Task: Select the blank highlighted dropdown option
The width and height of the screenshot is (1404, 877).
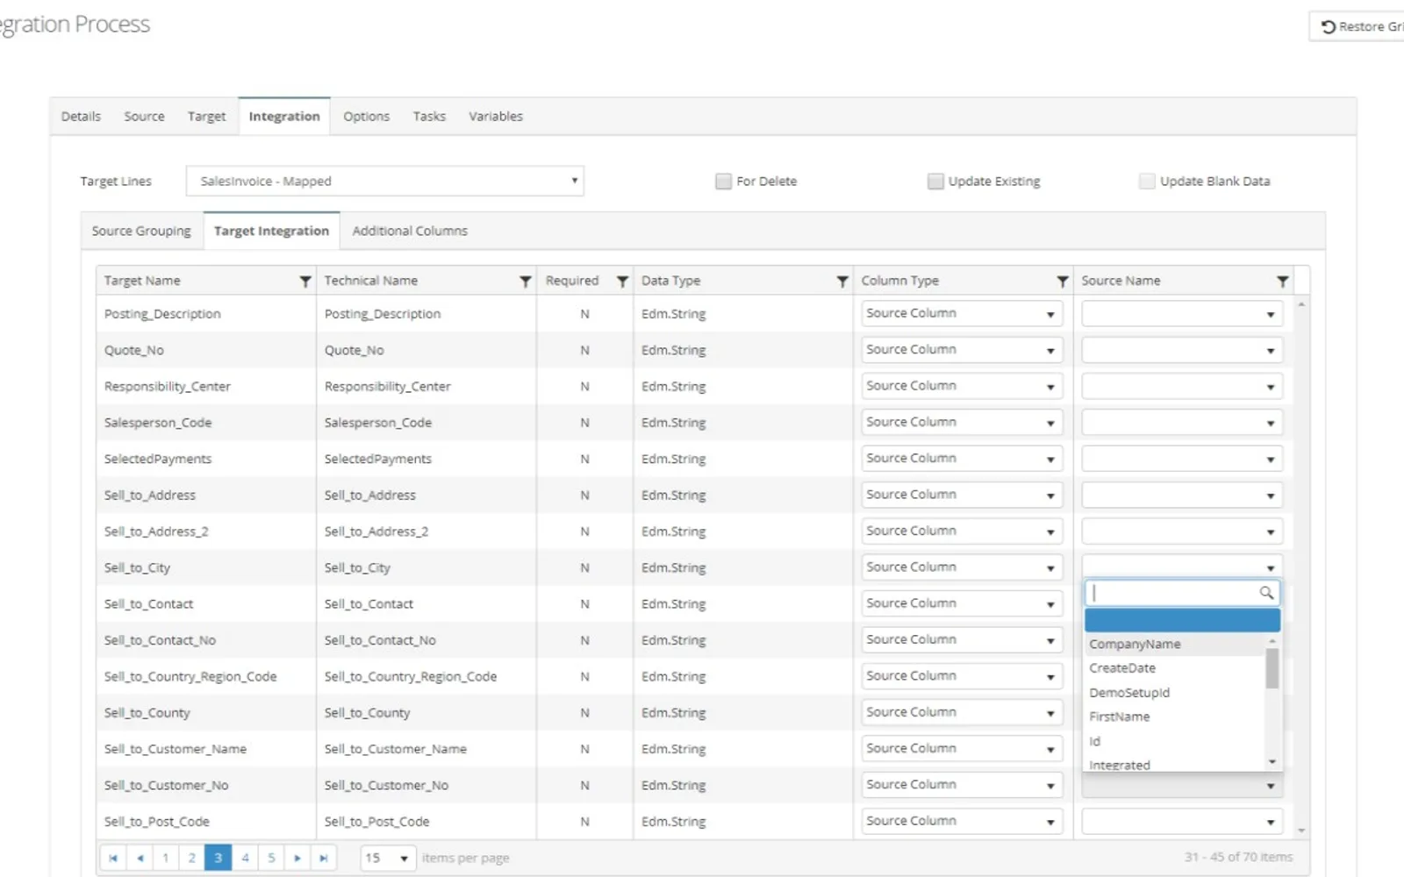Action: pos(1182,620)
